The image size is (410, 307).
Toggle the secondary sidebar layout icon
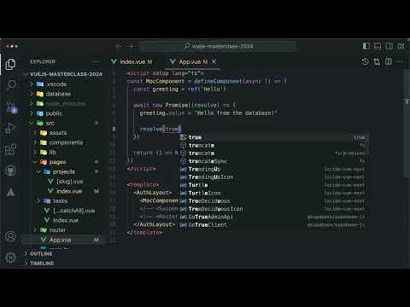click(389, 46)
